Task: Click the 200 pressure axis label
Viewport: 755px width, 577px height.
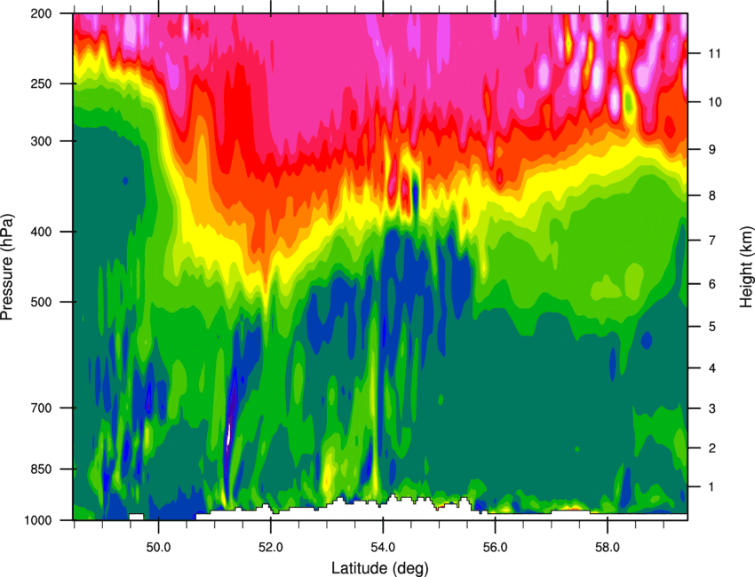Action: (x=41, y=13)
